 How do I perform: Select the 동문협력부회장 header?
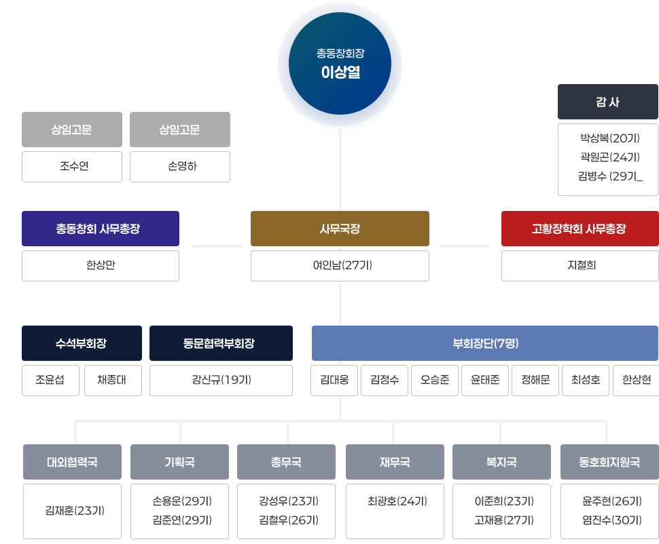(x=221, y=343)
